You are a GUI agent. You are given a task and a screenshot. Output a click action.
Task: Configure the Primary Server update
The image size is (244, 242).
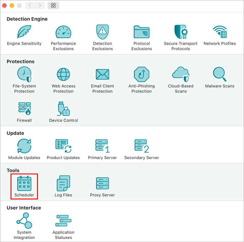pos(102,146)
